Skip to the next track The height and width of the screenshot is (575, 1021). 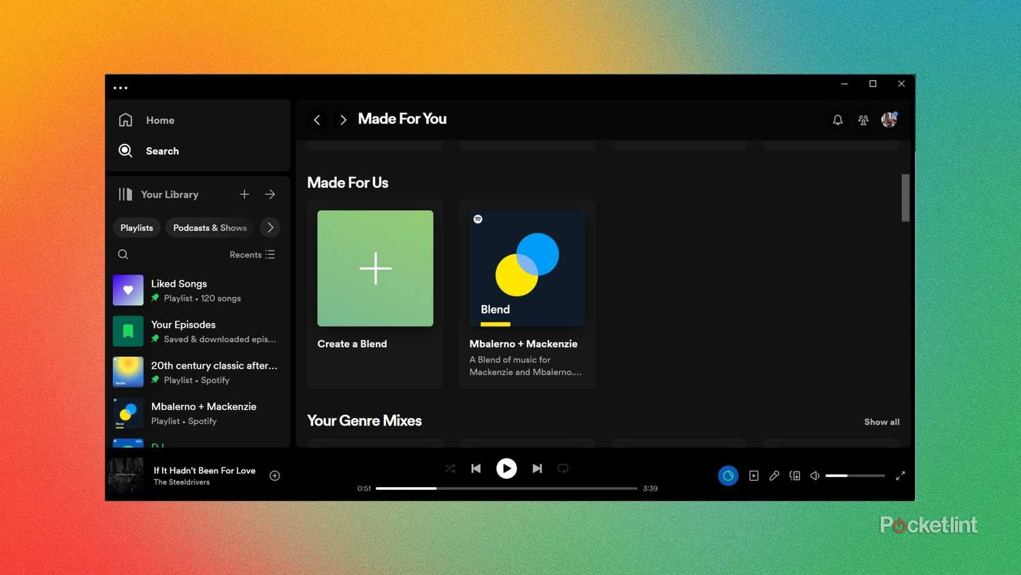click(537, 468)
